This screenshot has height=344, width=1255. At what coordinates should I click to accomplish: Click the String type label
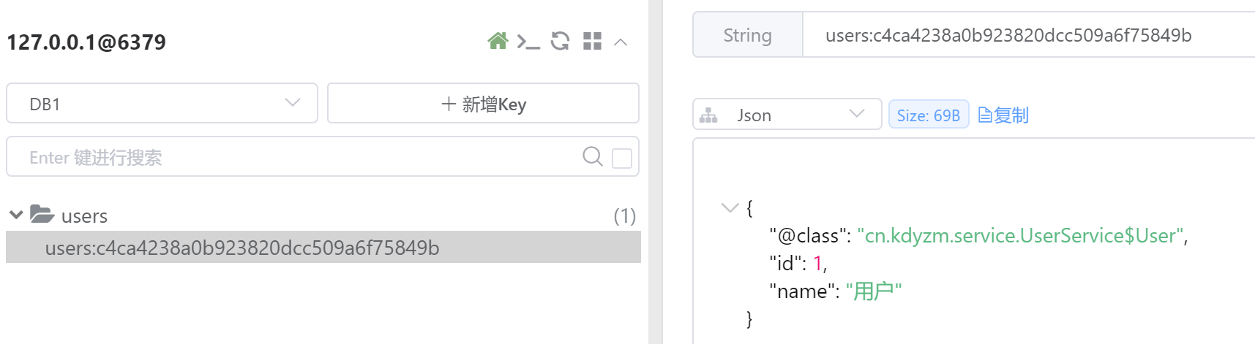747,35
